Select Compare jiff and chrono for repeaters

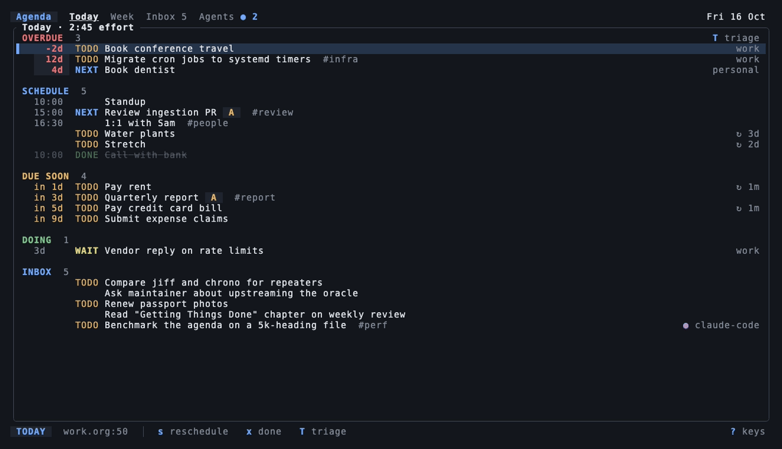(x=391, y=283)
